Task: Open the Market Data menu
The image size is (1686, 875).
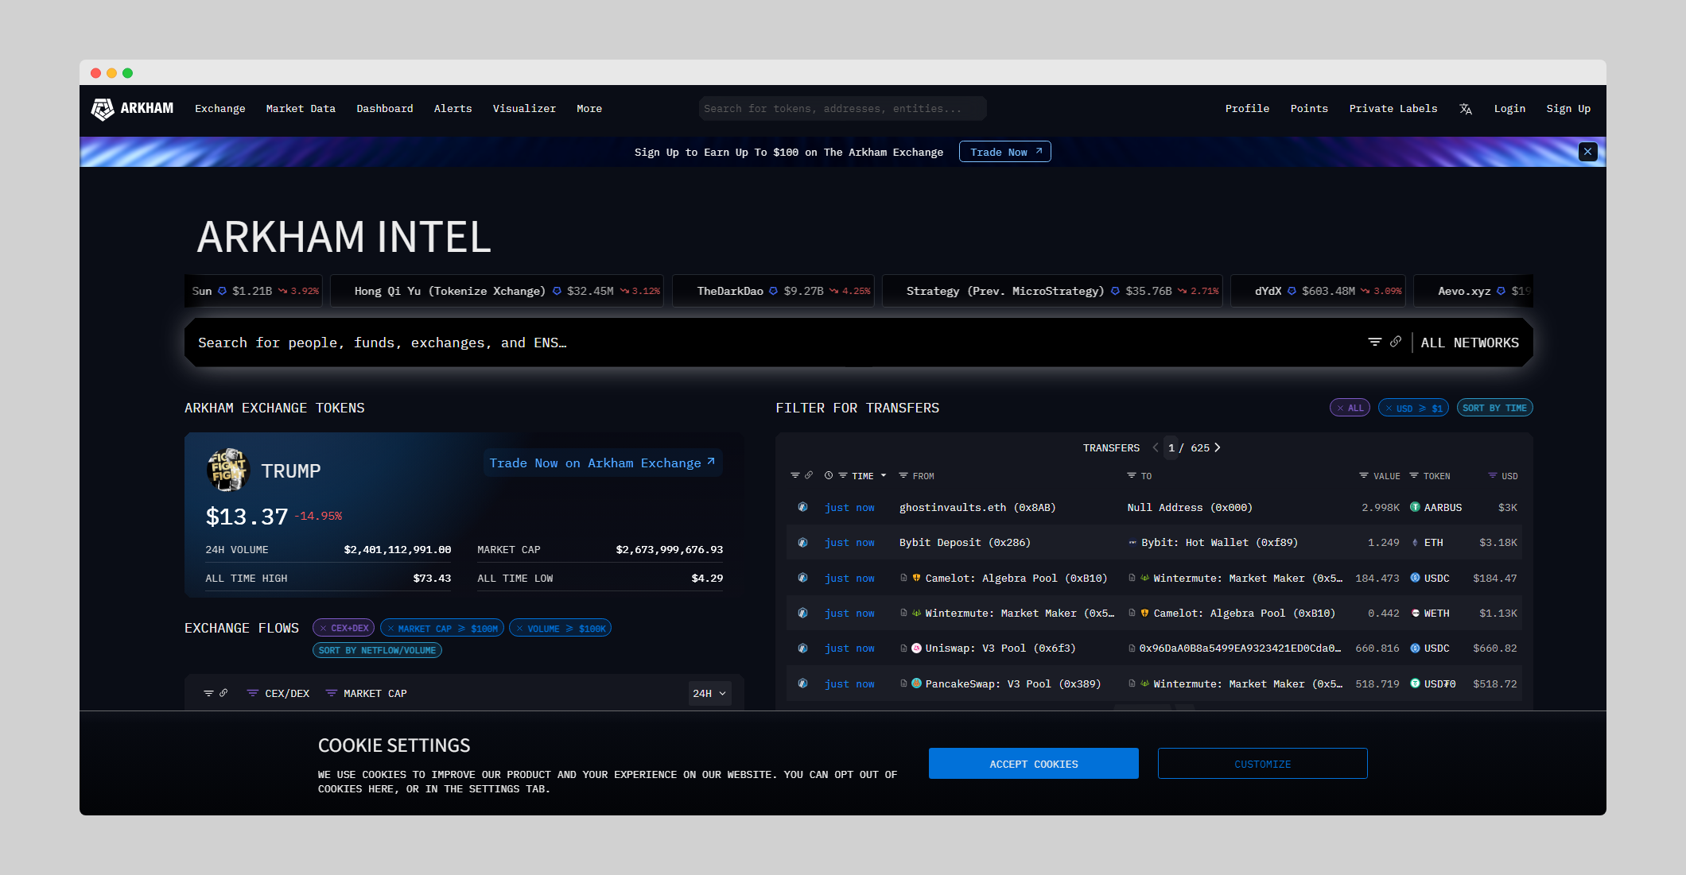Action: pyautogui.click(x=301, y=109)
